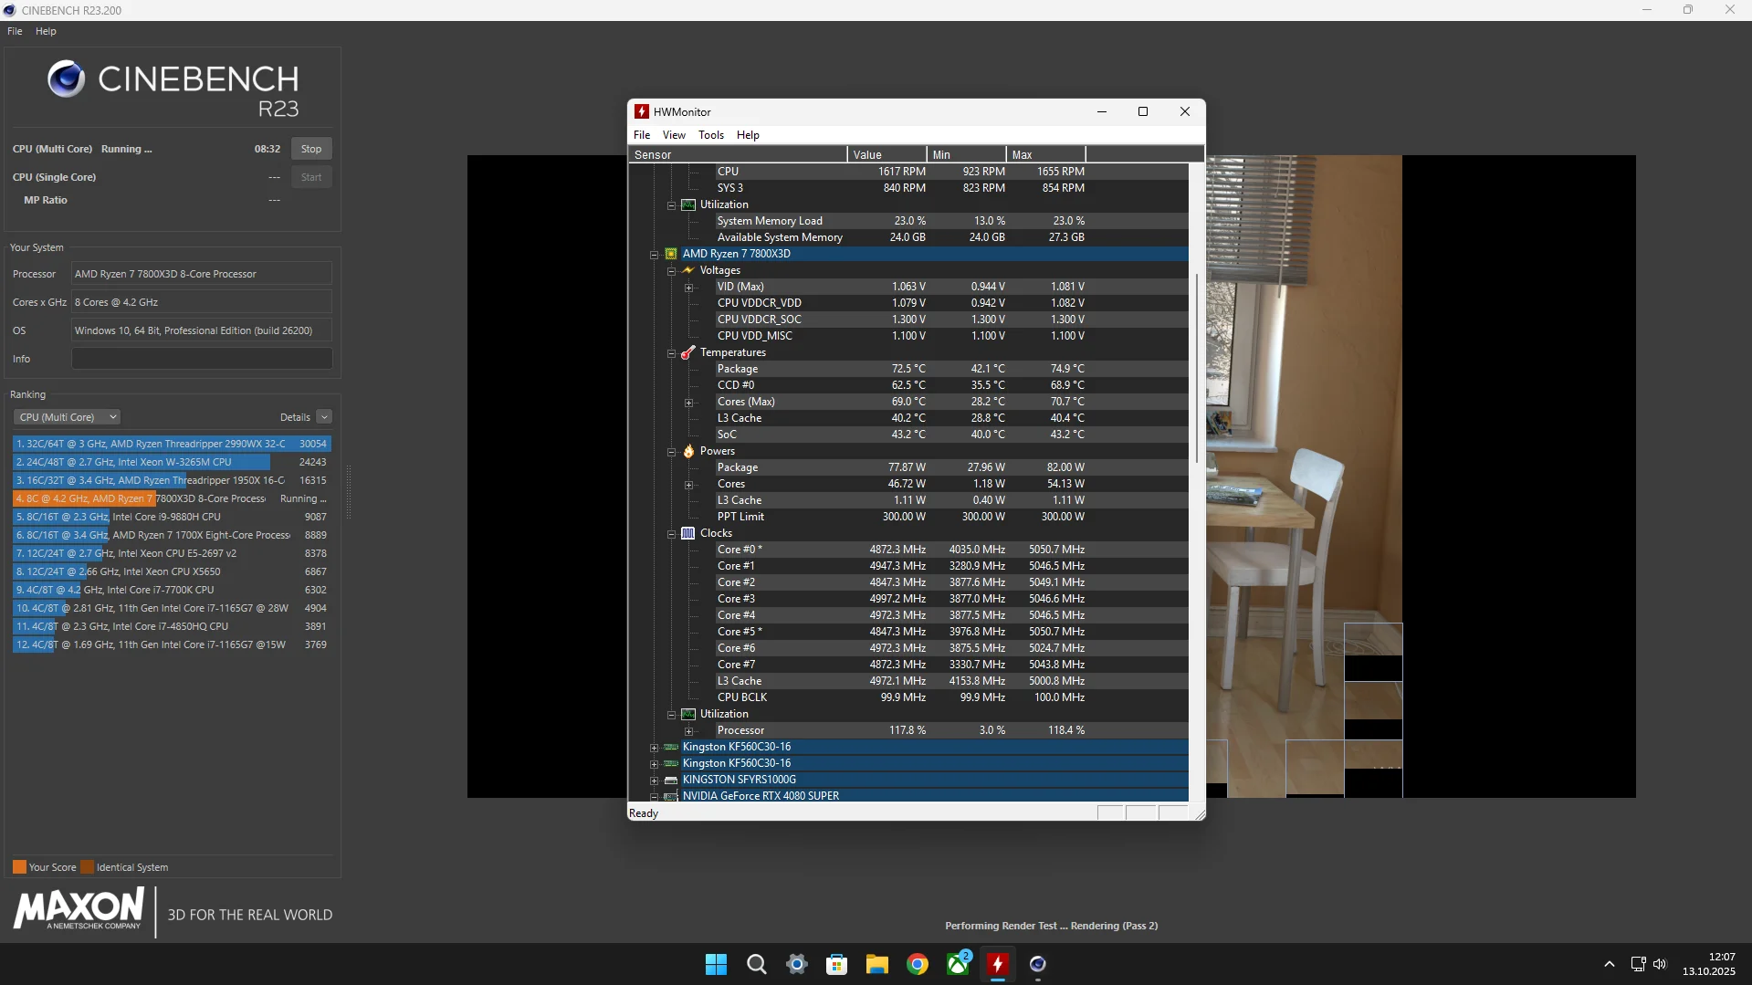Click the Processor field in Your System

pyautogui.click(x=202, y=274)
